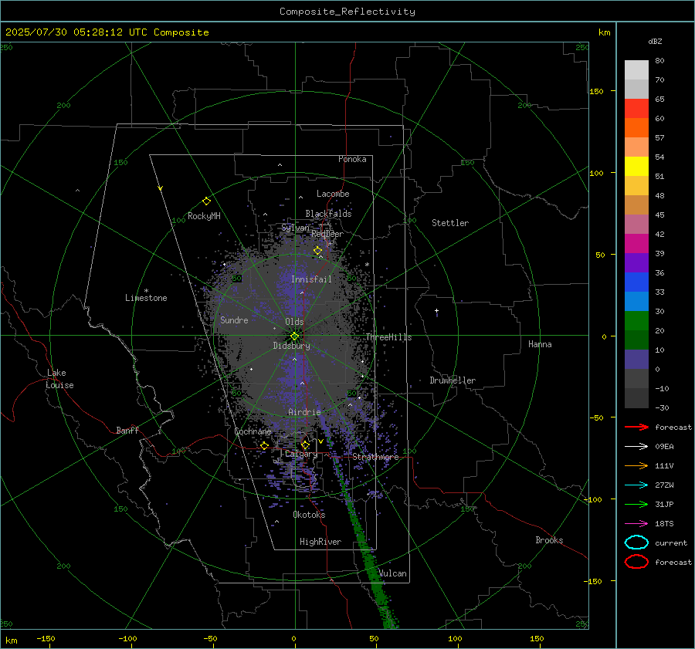Click the cyan 27ZW arrow icon
The width and height of the screenshot is (695, 649).
coord(636,485)
